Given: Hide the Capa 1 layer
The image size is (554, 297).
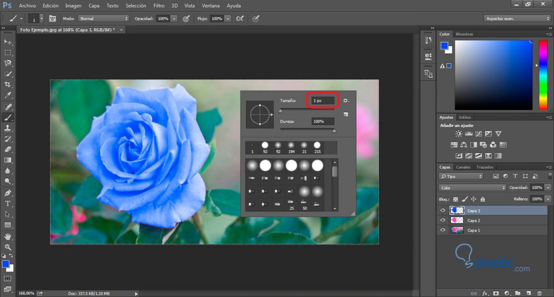Looking at the screenshot, I should 443,230.
